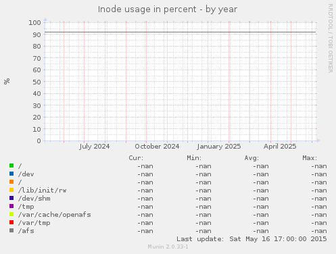336x254 pixels.
Task: Click the graph title 'Inode usage in percent - by year'
Action: (168, 9)
